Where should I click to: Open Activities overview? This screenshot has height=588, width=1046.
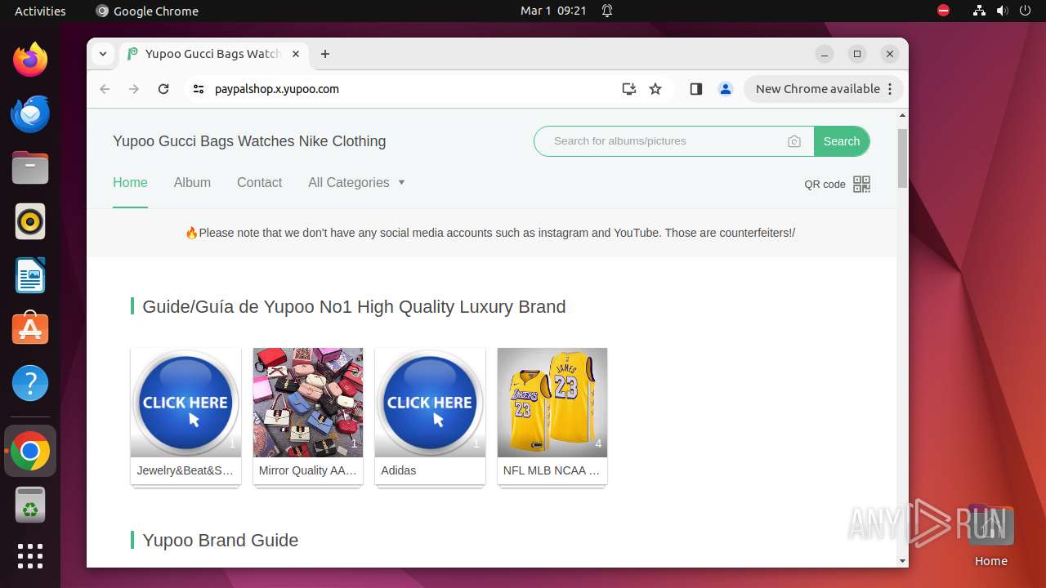click(40, 11)
